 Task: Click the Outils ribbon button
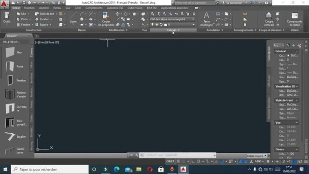[7, 18]
